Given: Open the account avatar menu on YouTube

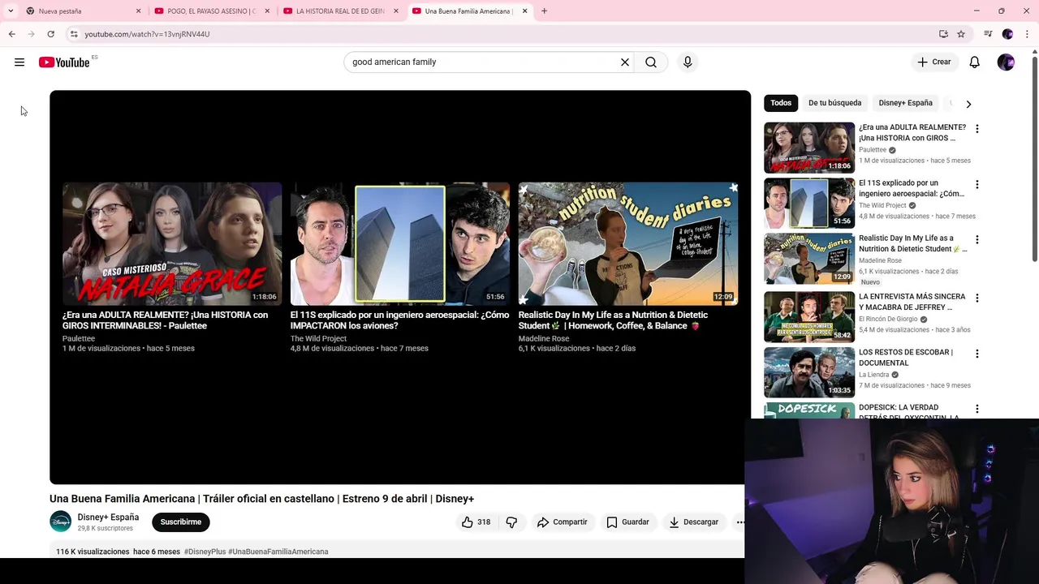Looking at the screenshot, I should tap(1006, 62).
